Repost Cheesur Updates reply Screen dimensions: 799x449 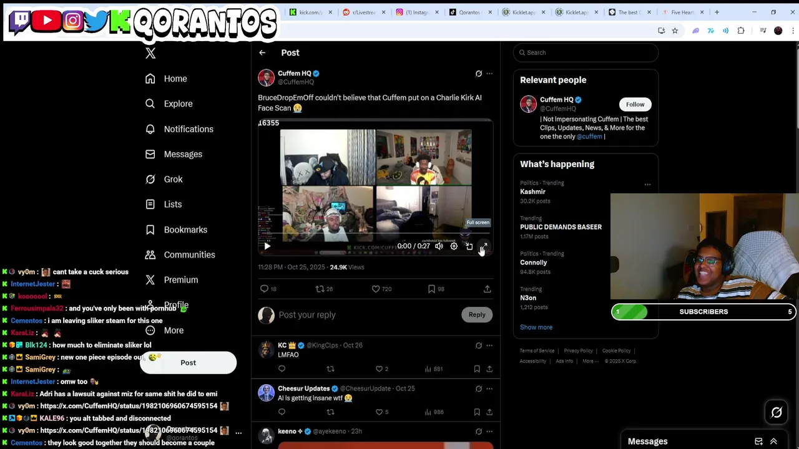pos(330,412)
